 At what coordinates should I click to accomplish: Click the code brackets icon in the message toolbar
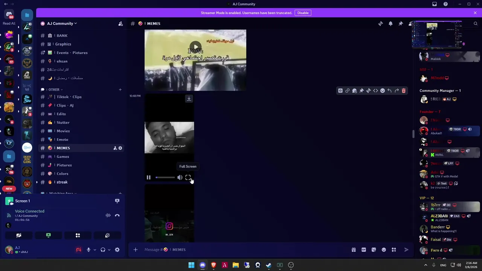coord(375,91)
